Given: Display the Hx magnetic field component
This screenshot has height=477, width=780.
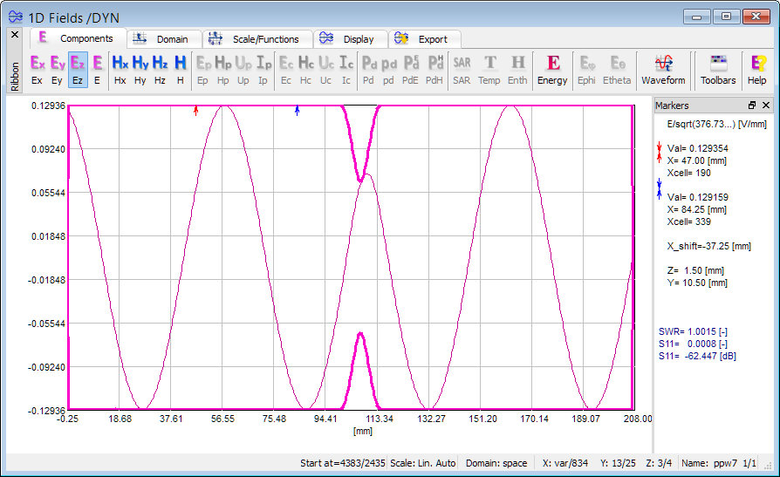Looking at the screenshot, I should point(120,69).
